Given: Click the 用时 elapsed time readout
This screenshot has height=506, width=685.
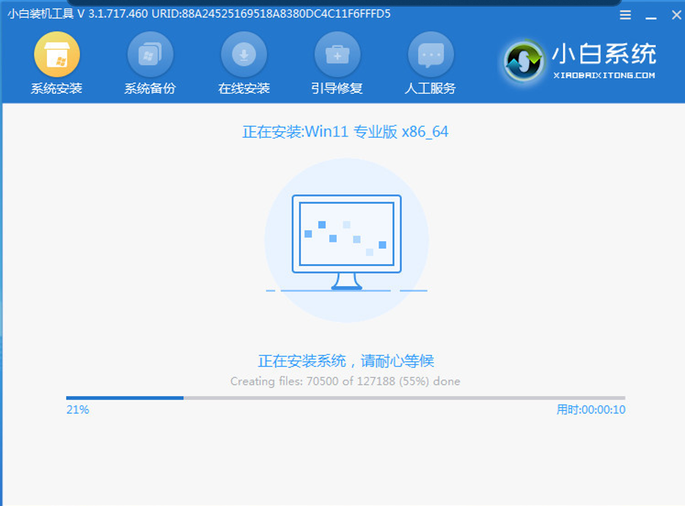Looking at the screenshot, I should 590,410.
